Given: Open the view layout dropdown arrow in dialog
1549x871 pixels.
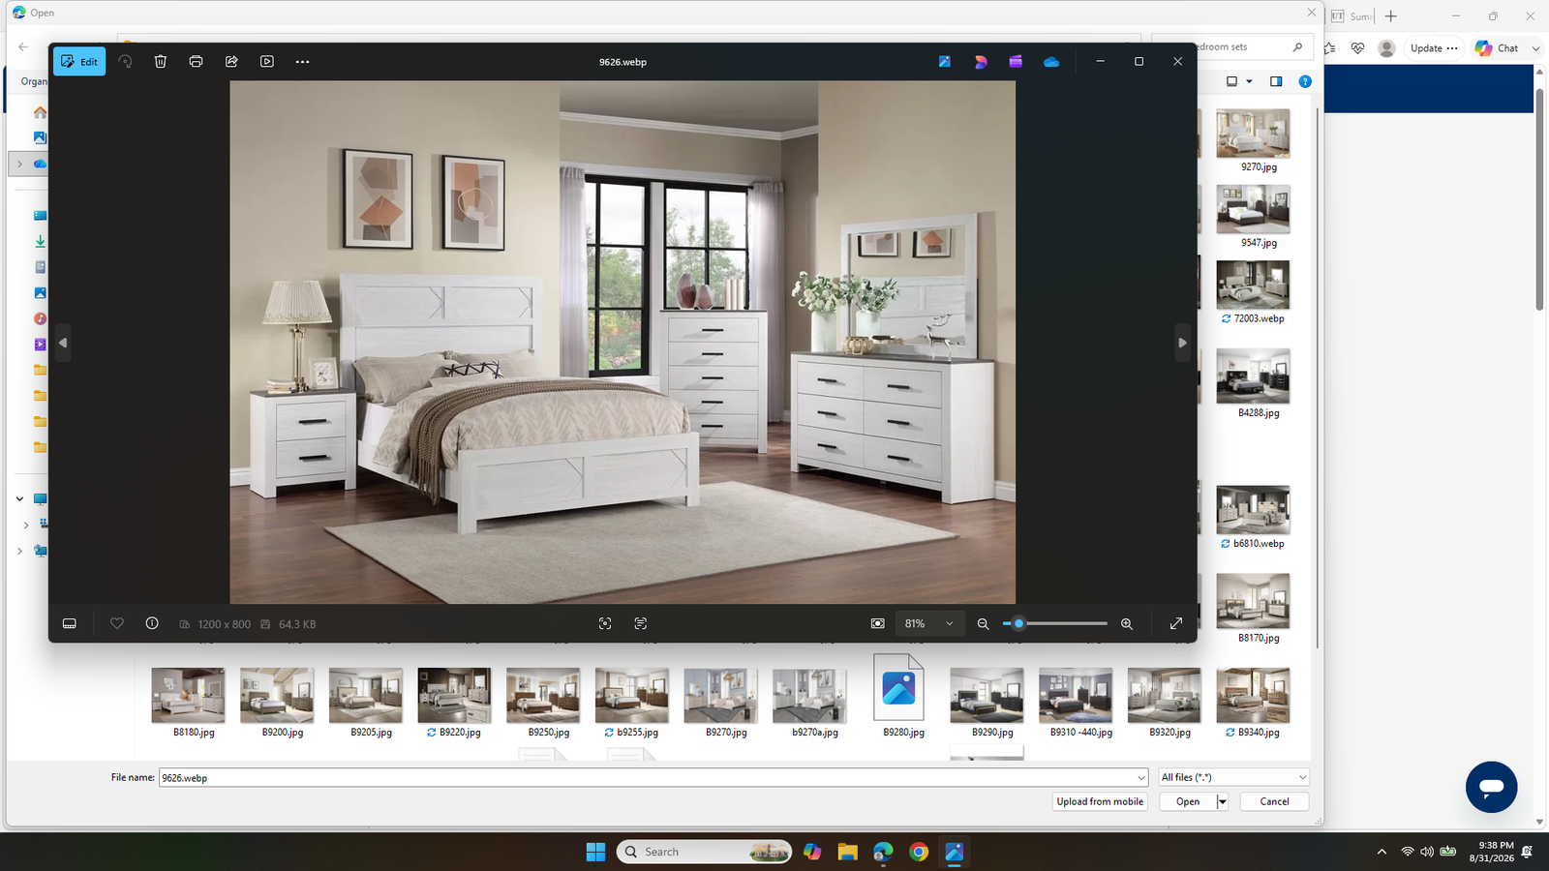Looking at the screenshot, I should (1249, 81).
